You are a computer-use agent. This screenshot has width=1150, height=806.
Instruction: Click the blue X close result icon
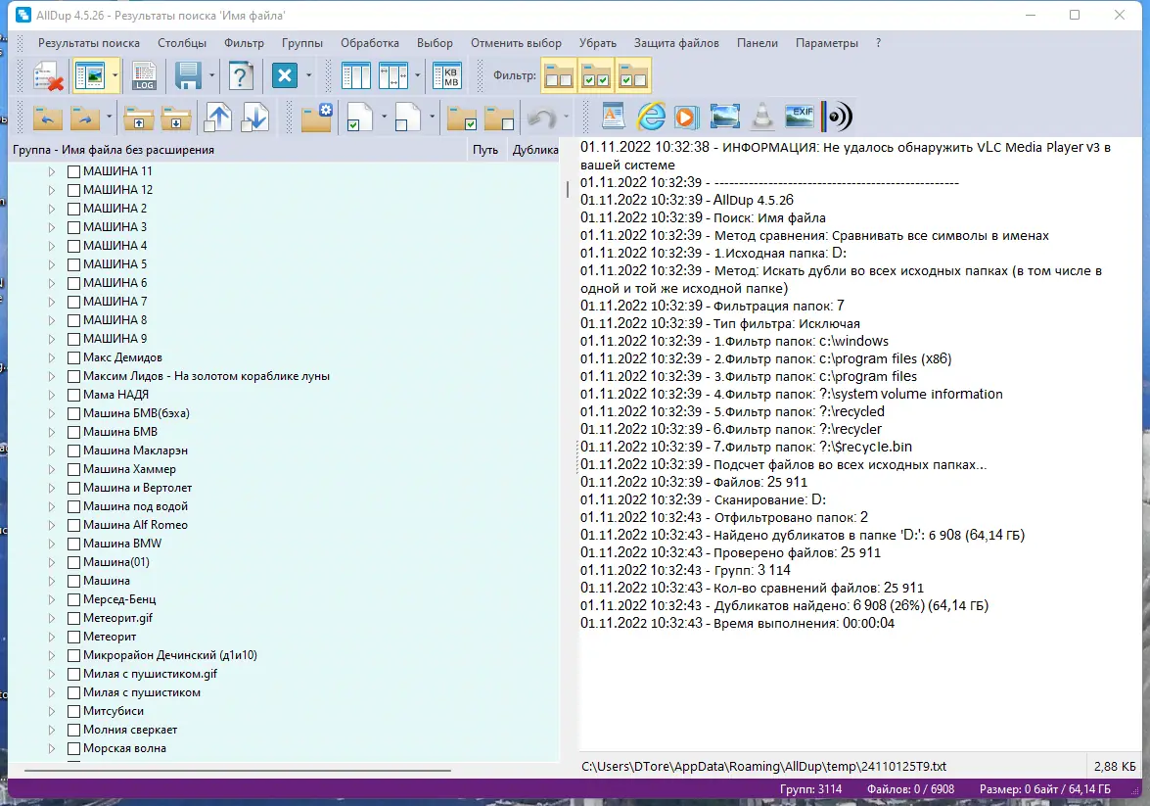pyautogui.click(x=285, y=74)
